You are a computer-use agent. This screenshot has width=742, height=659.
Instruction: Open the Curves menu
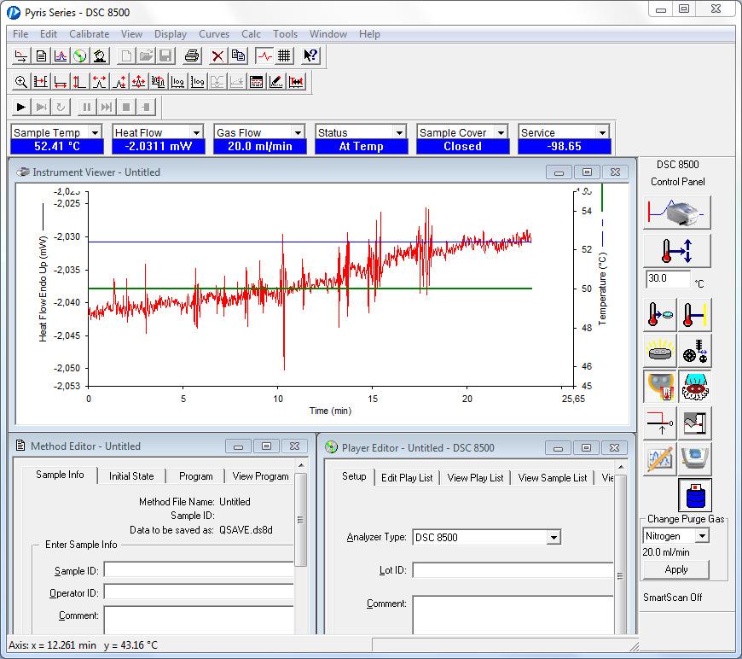(214, 34)
